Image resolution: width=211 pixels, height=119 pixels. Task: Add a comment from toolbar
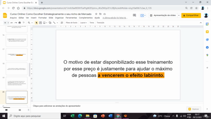tap(62, 23)
